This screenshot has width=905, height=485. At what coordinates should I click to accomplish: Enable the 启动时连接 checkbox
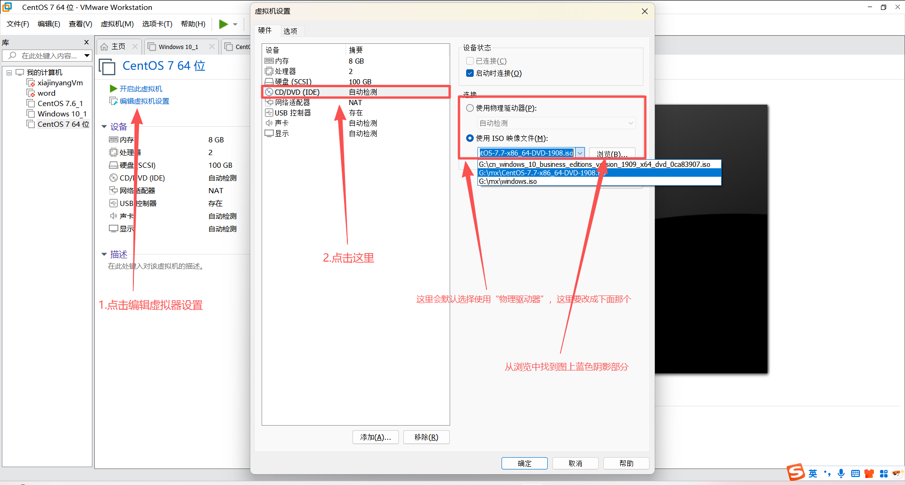coord(470,73)
